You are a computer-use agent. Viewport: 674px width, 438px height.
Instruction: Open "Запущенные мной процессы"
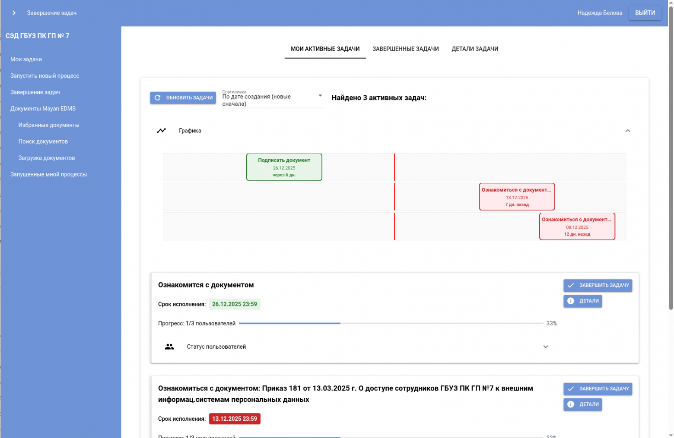[48, 174]
